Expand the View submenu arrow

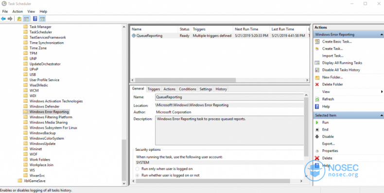pos(382,92)
